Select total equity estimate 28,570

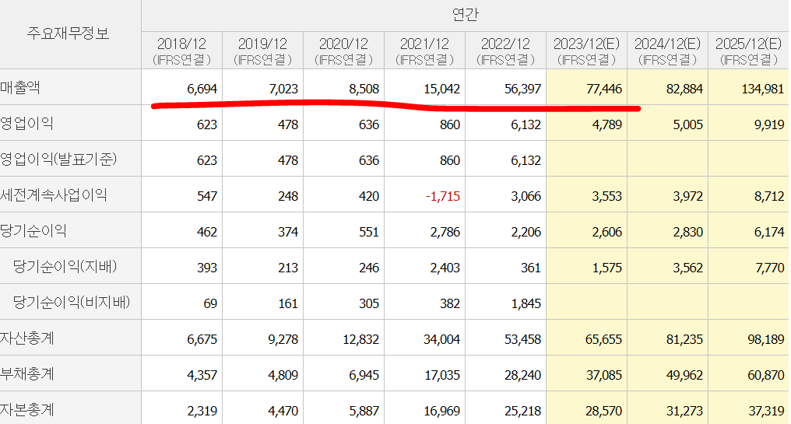coord(604,411)
